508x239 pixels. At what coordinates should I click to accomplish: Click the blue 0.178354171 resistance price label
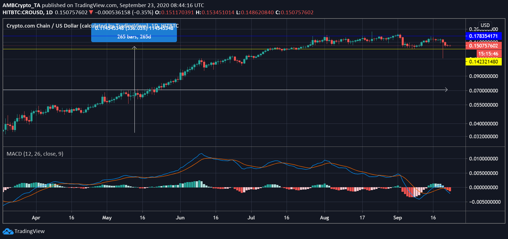(483, 36)
